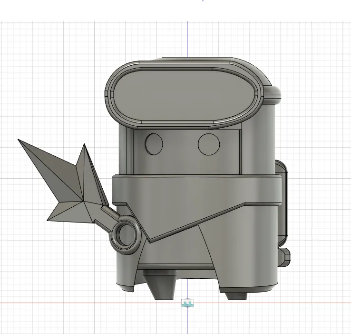Image resolution: width=351 pixels, height=334 pixels.
Task: Click the left circular eye on the model
Action: click(x=154, y=144)
